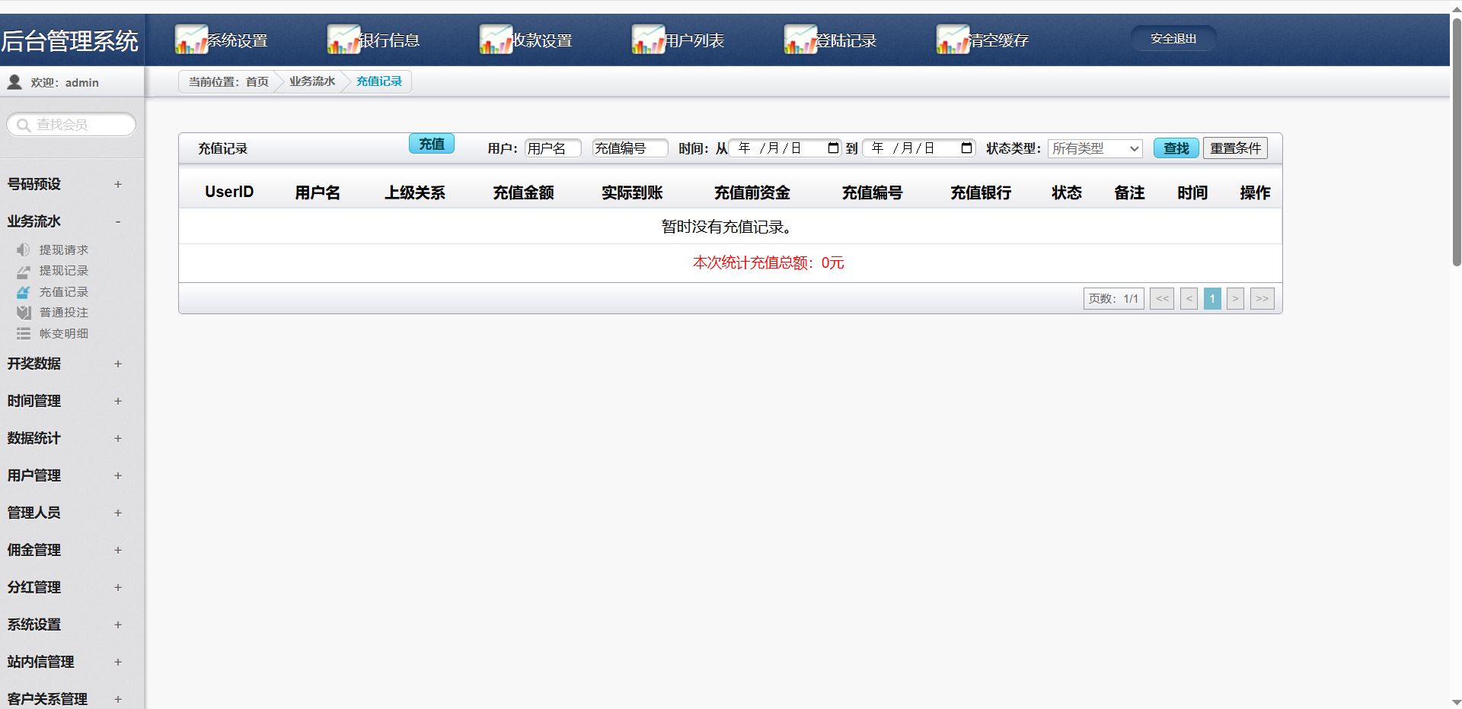Screen dimensions: 1462x709
Task: Expand the 开奖数据 sidebar section
Action: [118, 364]
